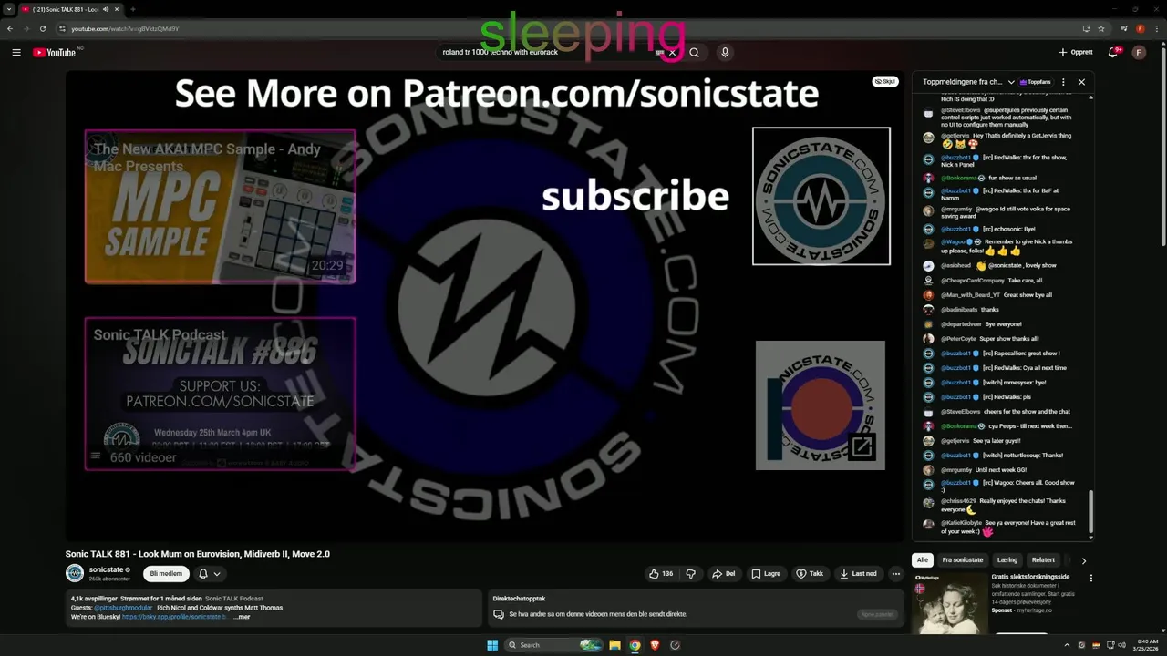
Task: Reload the page with the browser refresh
Action: point(42,28)
